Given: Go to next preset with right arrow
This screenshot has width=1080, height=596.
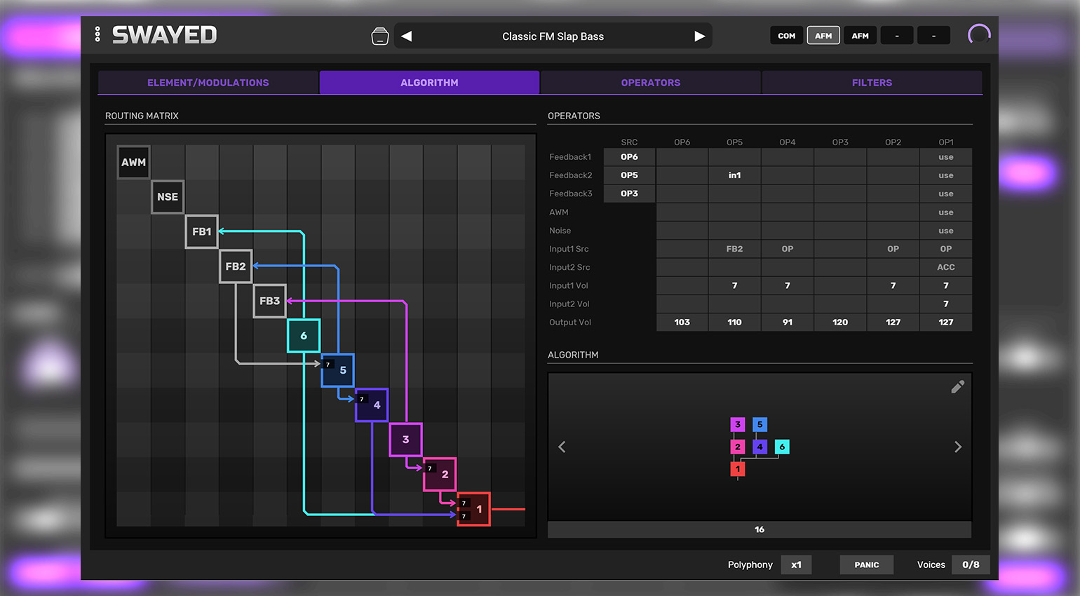Looking at the screenshot, I should coord(699,36).
